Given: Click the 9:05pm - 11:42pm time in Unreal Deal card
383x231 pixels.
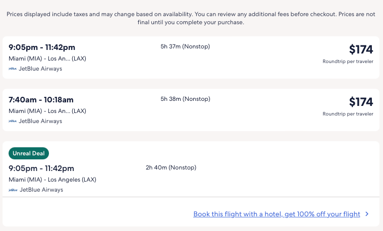Looking at the screenshot, I should [41, 168].
